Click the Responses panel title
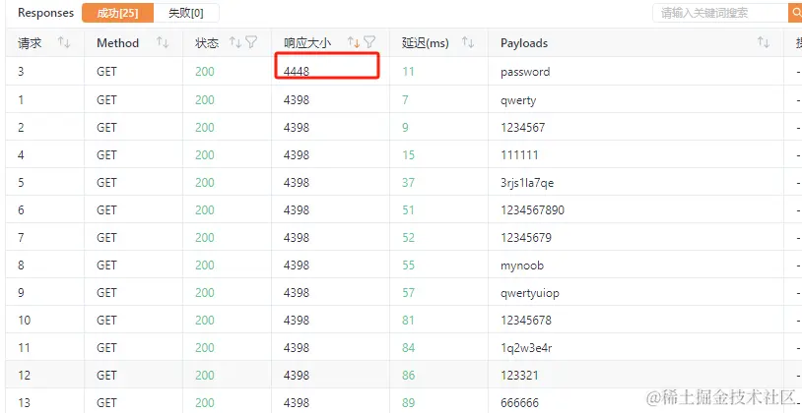Image resolution: width=802 pixels, height=413 pixels. pyautogui.click(x=45, y=13)
